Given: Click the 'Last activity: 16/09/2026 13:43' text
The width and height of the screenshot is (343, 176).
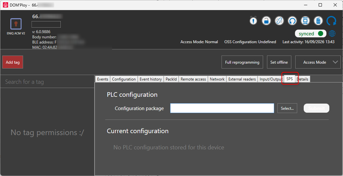Looking at the screenshot, I should click(309, 42).
